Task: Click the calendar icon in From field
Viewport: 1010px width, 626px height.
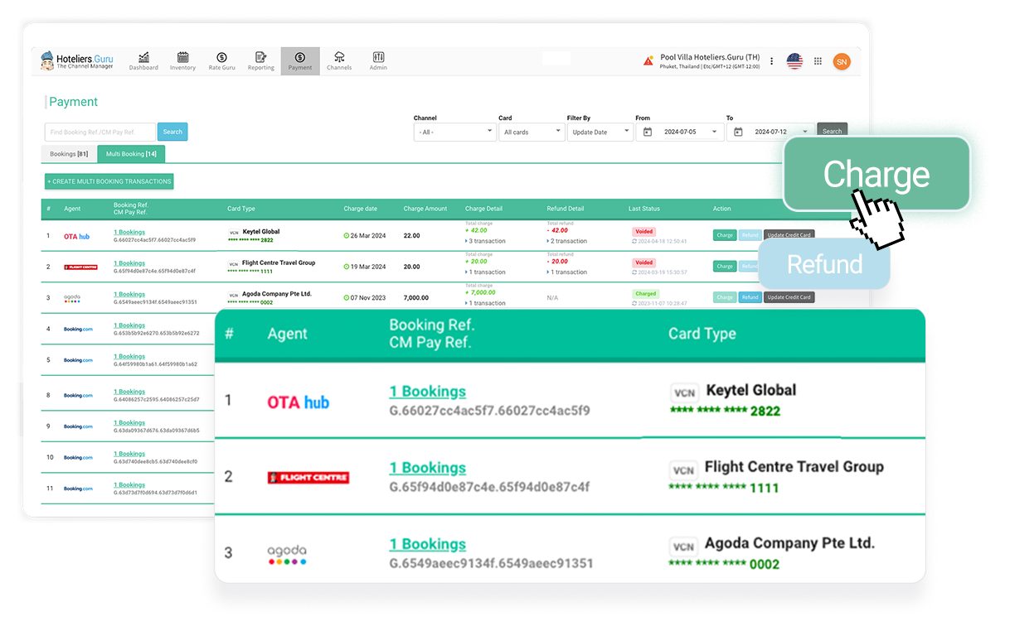Action: 648,132
